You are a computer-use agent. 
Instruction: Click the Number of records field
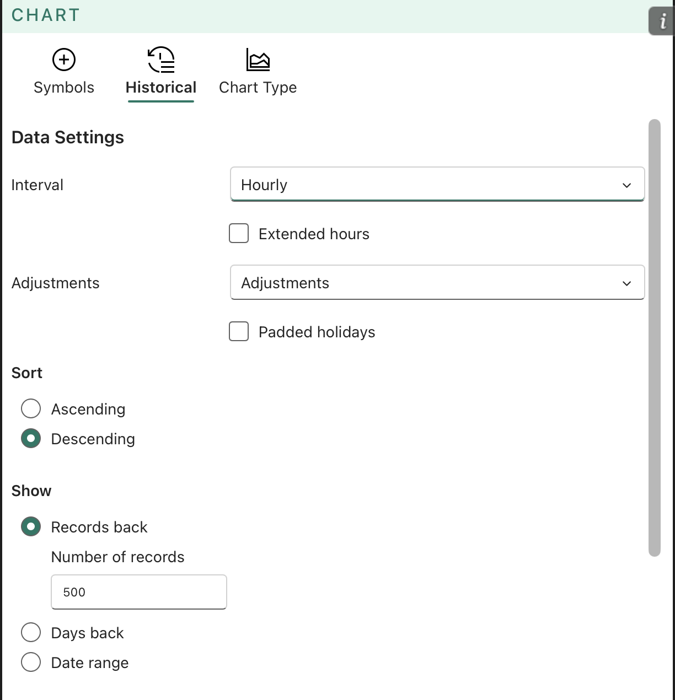[x=139, y=592]
